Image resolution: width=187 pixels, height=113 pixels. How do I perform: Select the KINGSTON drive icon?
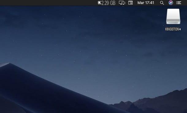[x=173, y=16]
